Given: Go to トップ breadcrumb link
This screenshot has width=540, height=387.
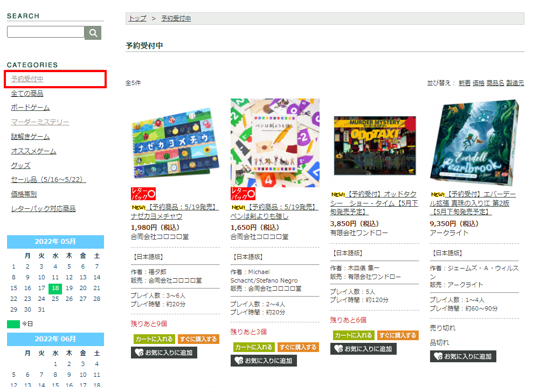Looking at the screenshot, I should 137,18.
